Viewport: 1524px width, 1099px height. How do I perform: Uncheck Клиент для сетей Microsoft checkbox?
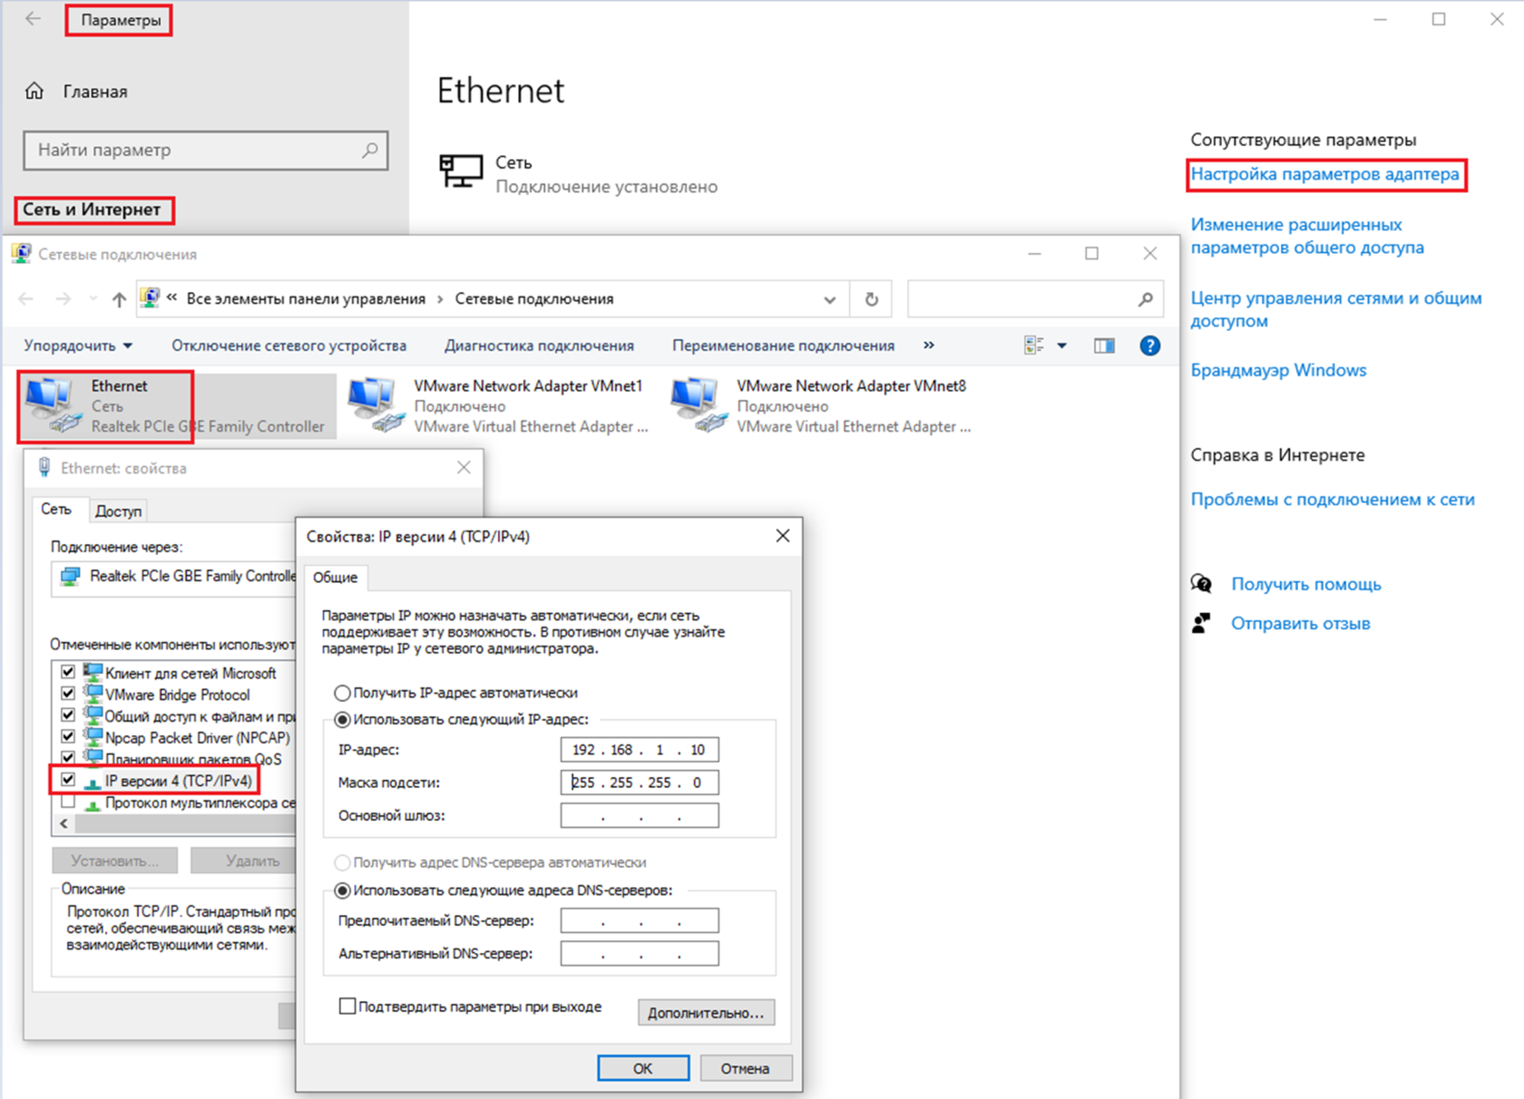[68, 672]
